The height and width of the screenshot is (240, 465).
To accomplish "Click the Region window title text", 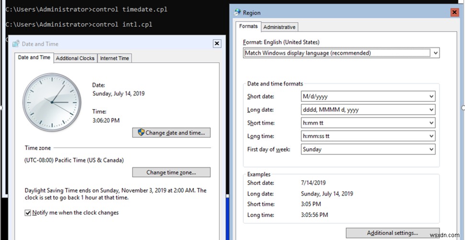I will [x=252, y=13].
